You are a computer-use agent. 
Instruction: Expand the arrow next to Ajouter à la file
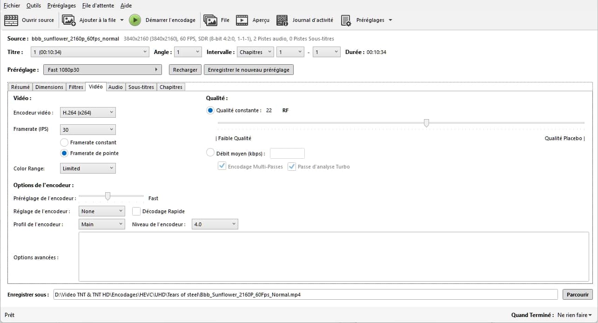(x=122, y=20)
